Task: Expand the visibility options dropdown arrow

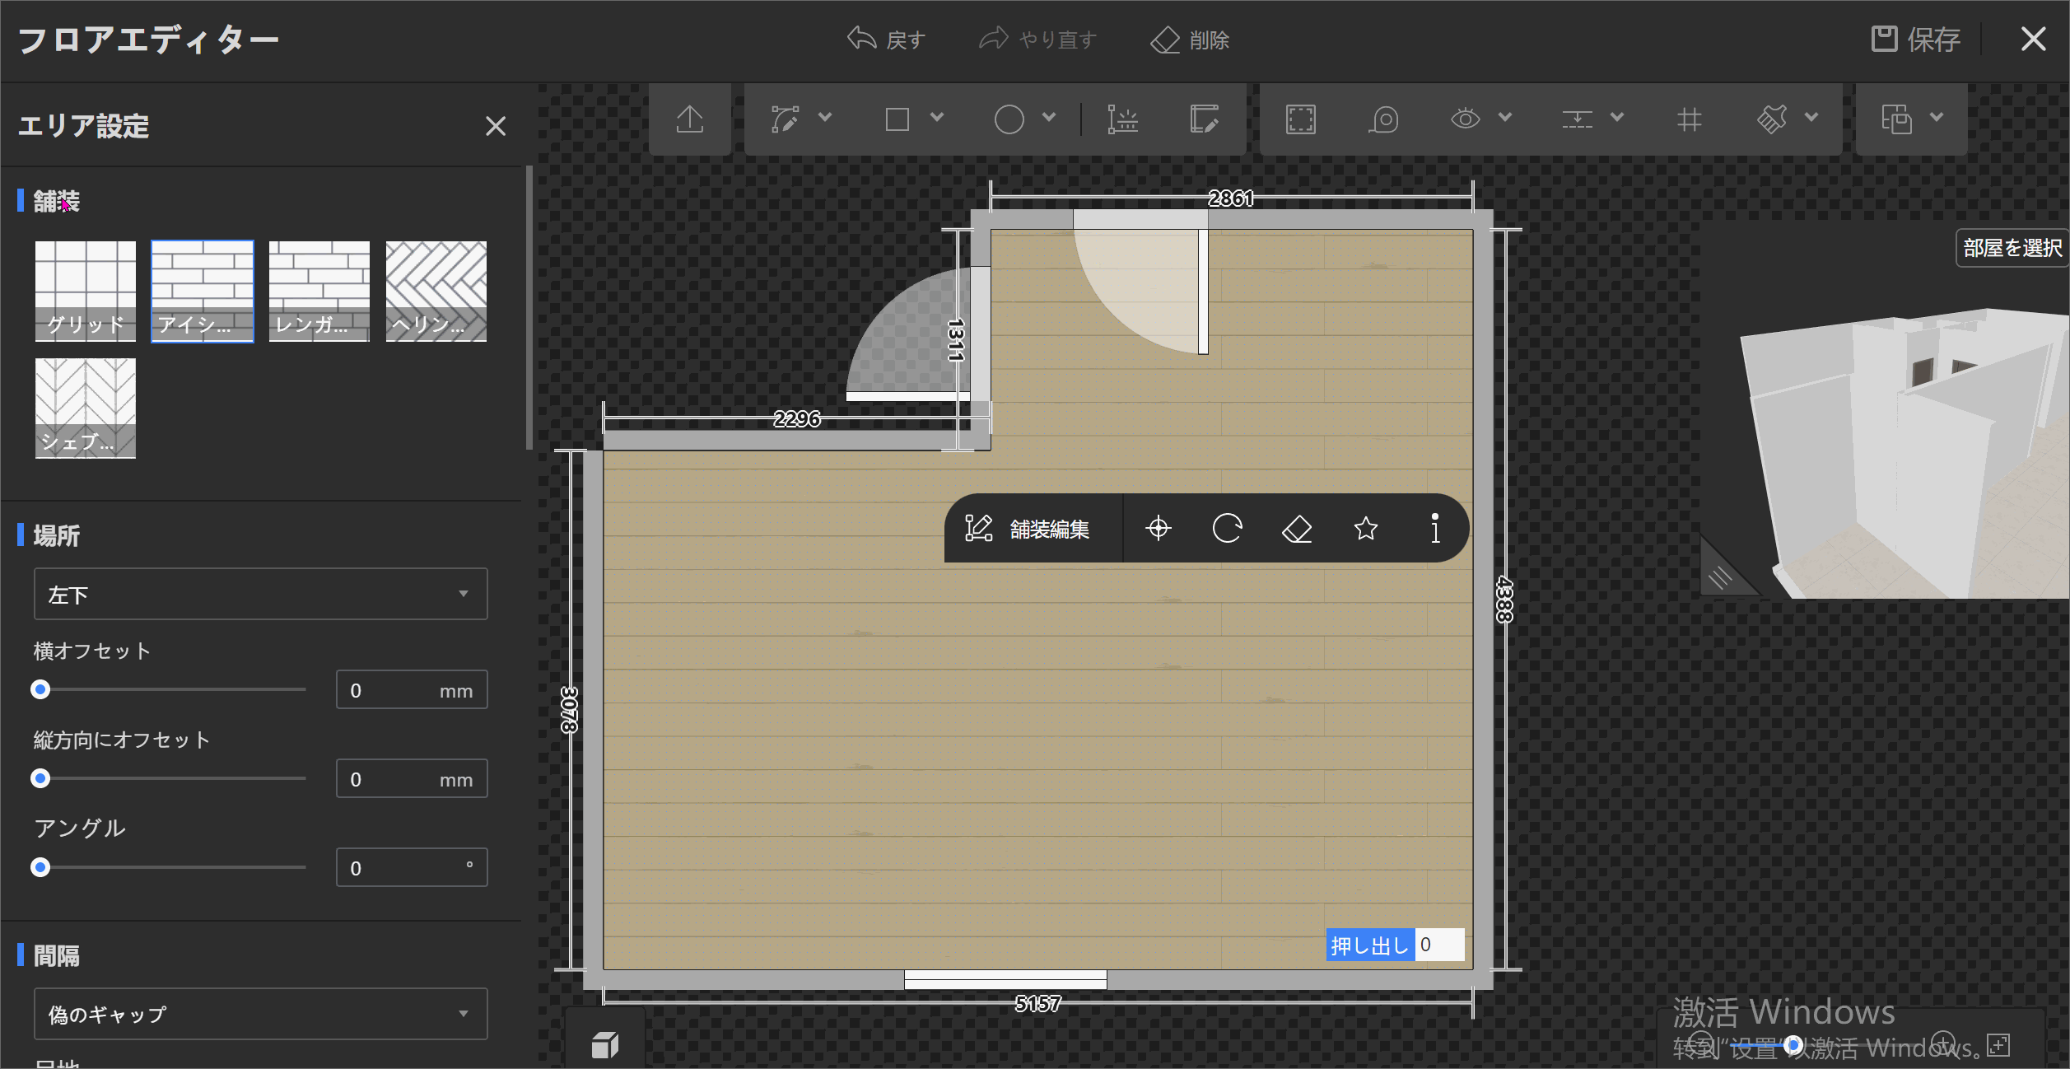Action: coord(1505,117)
